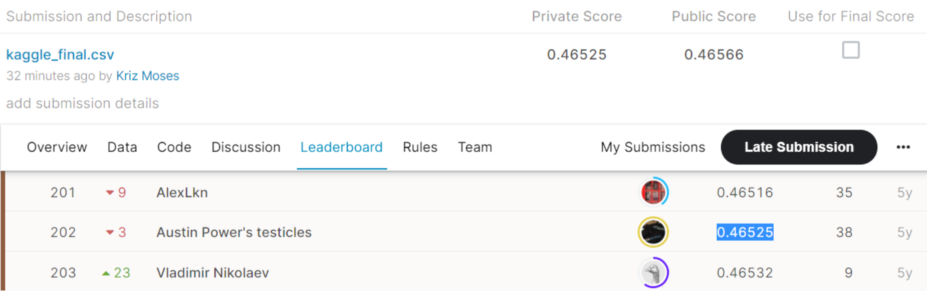Open the three-dot more options menu
Image resolution: width=927 pixels, height=291 pixels.
pos(903,147)
